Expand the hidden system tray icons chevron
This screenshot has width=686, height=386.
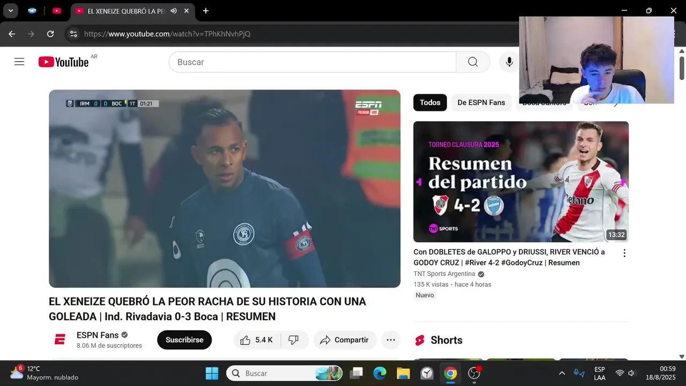coord(562,373)
